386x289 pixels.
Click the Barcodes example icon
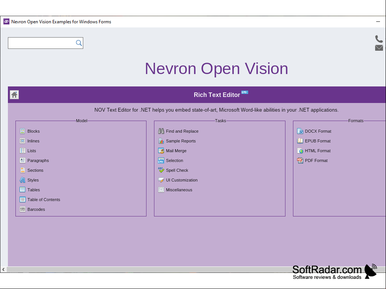coord(22,209)
